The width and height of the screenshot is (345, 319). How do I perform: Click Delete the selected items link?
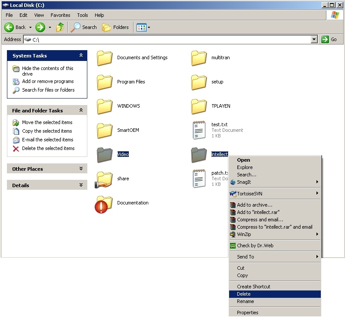(48, 148)
